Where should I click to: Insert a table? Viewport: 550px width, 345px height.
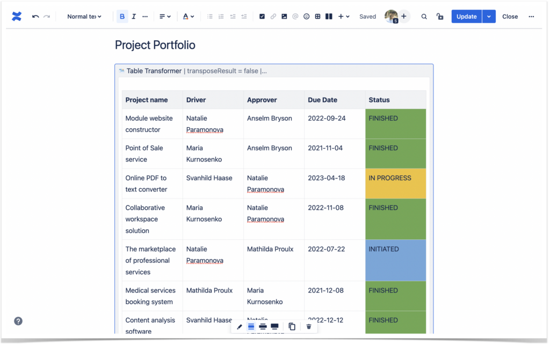click(317, 16)
